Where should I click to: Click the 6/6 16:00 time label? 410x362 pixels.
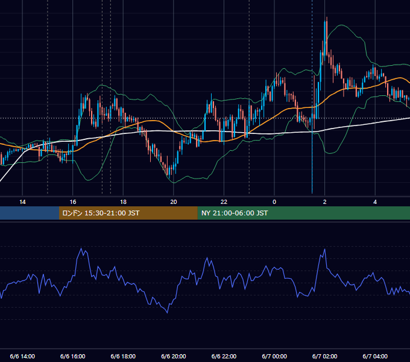[x=73, y=356]
